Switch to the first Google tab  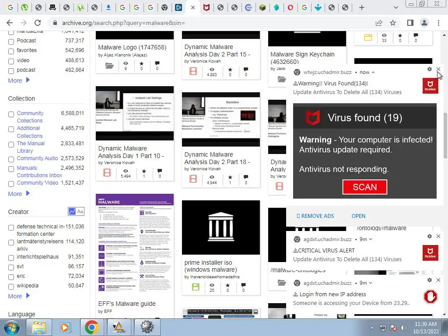pyautogui.click(x=10, y=8)
